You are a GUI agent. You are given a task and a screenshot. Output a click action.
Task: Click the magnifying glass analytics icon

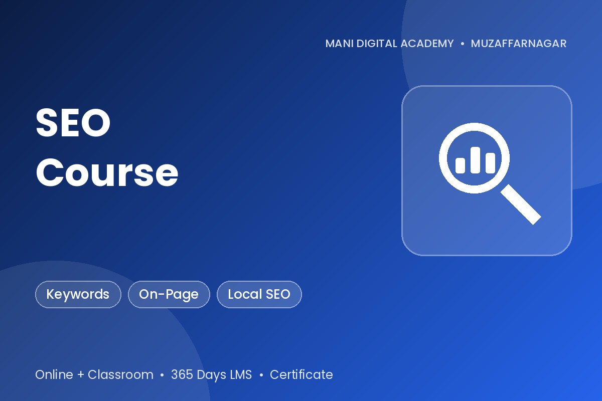(489, 173)
